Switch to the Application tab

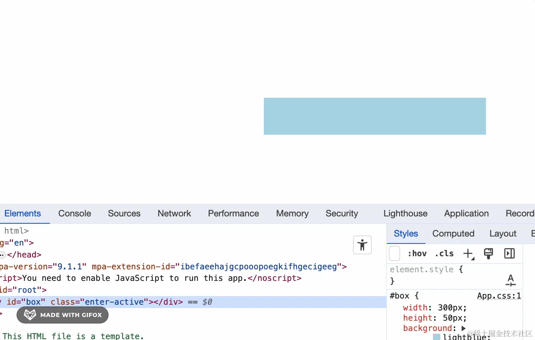pyautogui.click(x=466, y=214)
